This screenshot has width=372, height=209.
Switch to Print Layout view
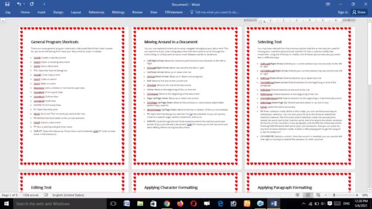pos(308,195)
